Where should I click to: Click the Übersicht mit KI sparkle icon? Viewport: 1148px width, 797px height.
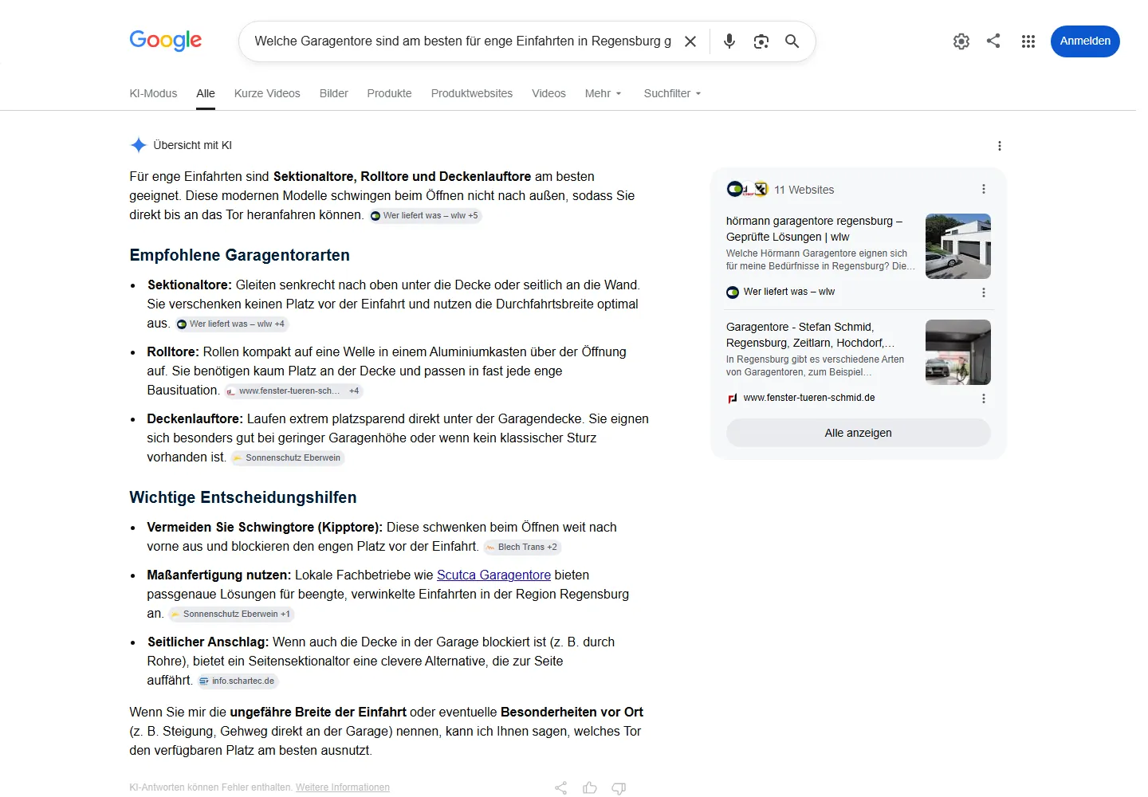coord(138,145)
